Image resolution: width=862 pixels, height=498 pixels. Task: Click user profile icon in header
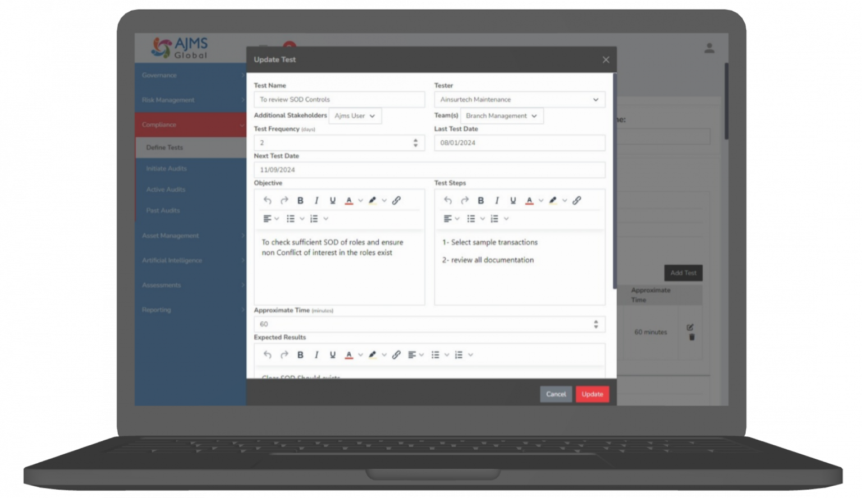tap(709, 49)
